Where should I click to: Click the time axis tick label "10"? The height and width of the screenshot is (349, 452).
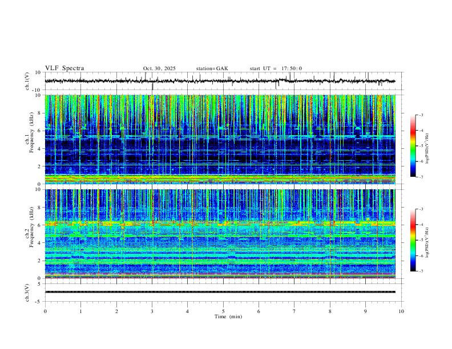401,311
